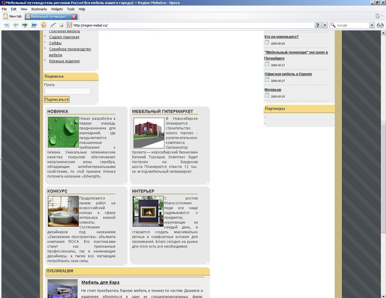This screenshot has height=298, width=386.
Task: Click the wand (pencil) icon in toolbar
Action: (53, 25)
